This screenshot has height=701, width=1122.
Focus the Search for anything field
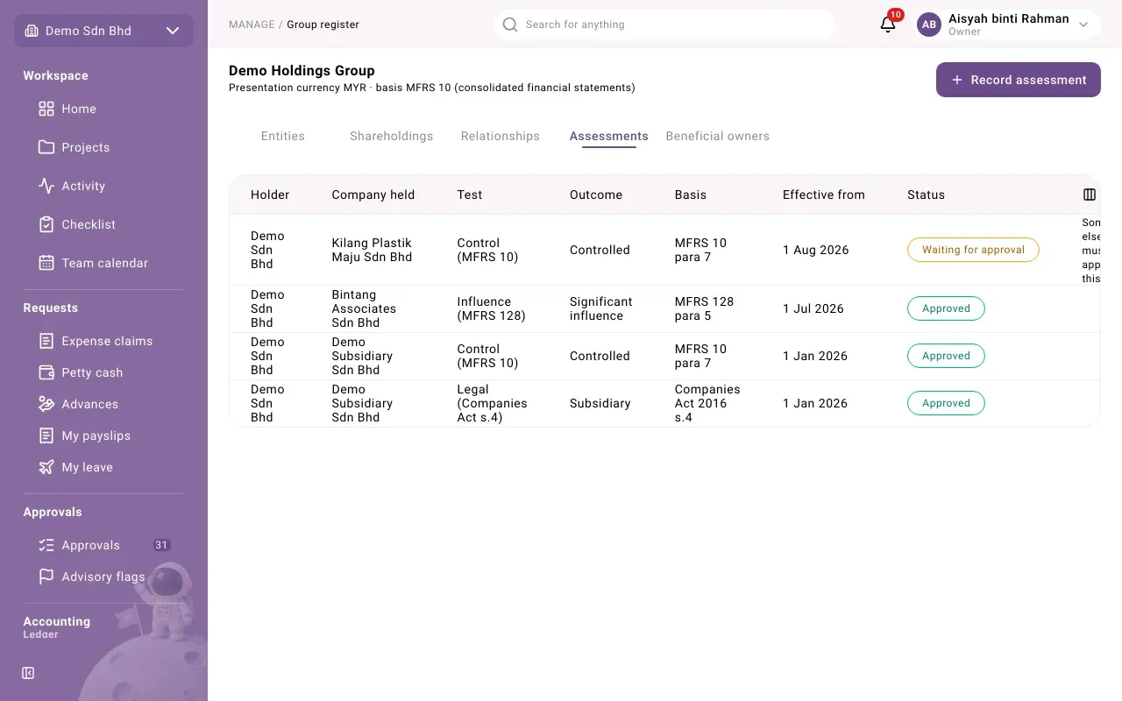click(664, 25)
